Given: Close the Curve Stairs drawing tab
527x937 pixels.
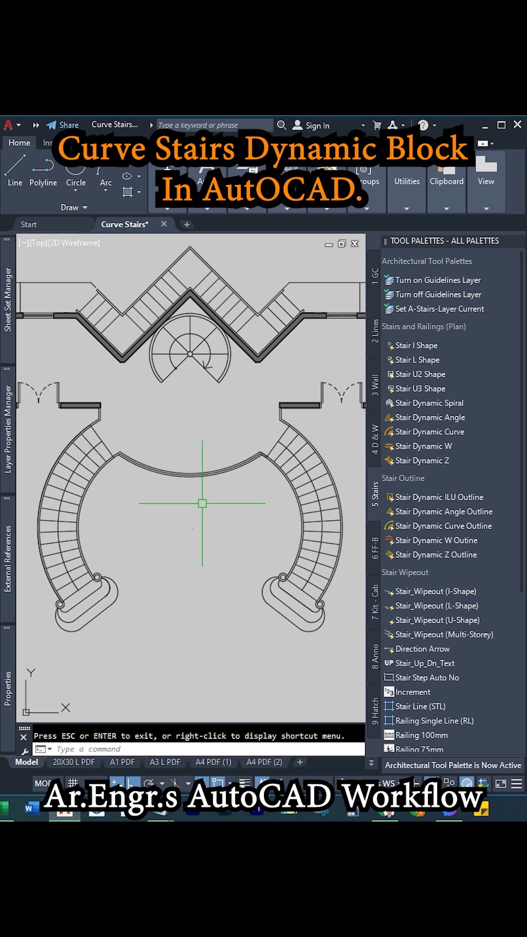Looking at the screenshot, I should coord(164,224).
